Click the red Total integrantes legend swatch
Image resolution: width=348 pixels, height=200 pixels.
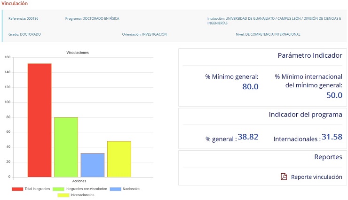coord(17,189)
